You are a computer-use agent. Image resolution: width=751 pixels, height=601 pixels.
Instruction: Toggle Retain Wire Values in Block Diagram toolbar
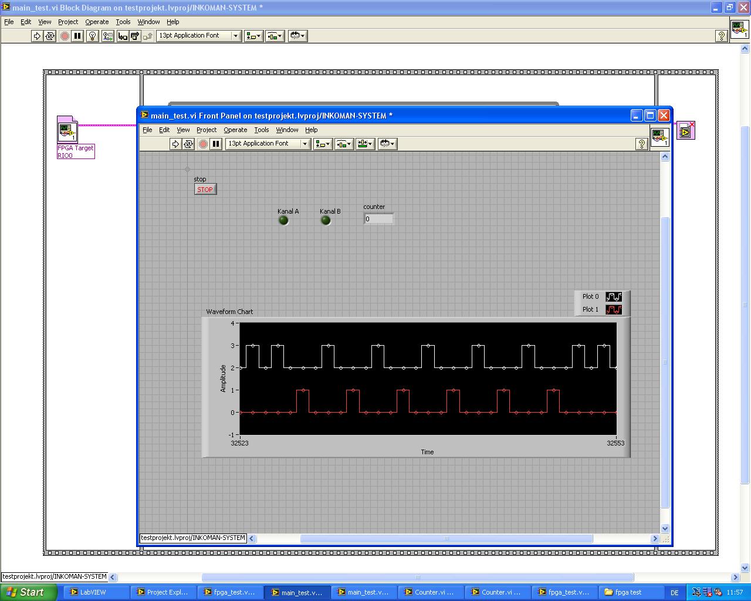(107, 36)
